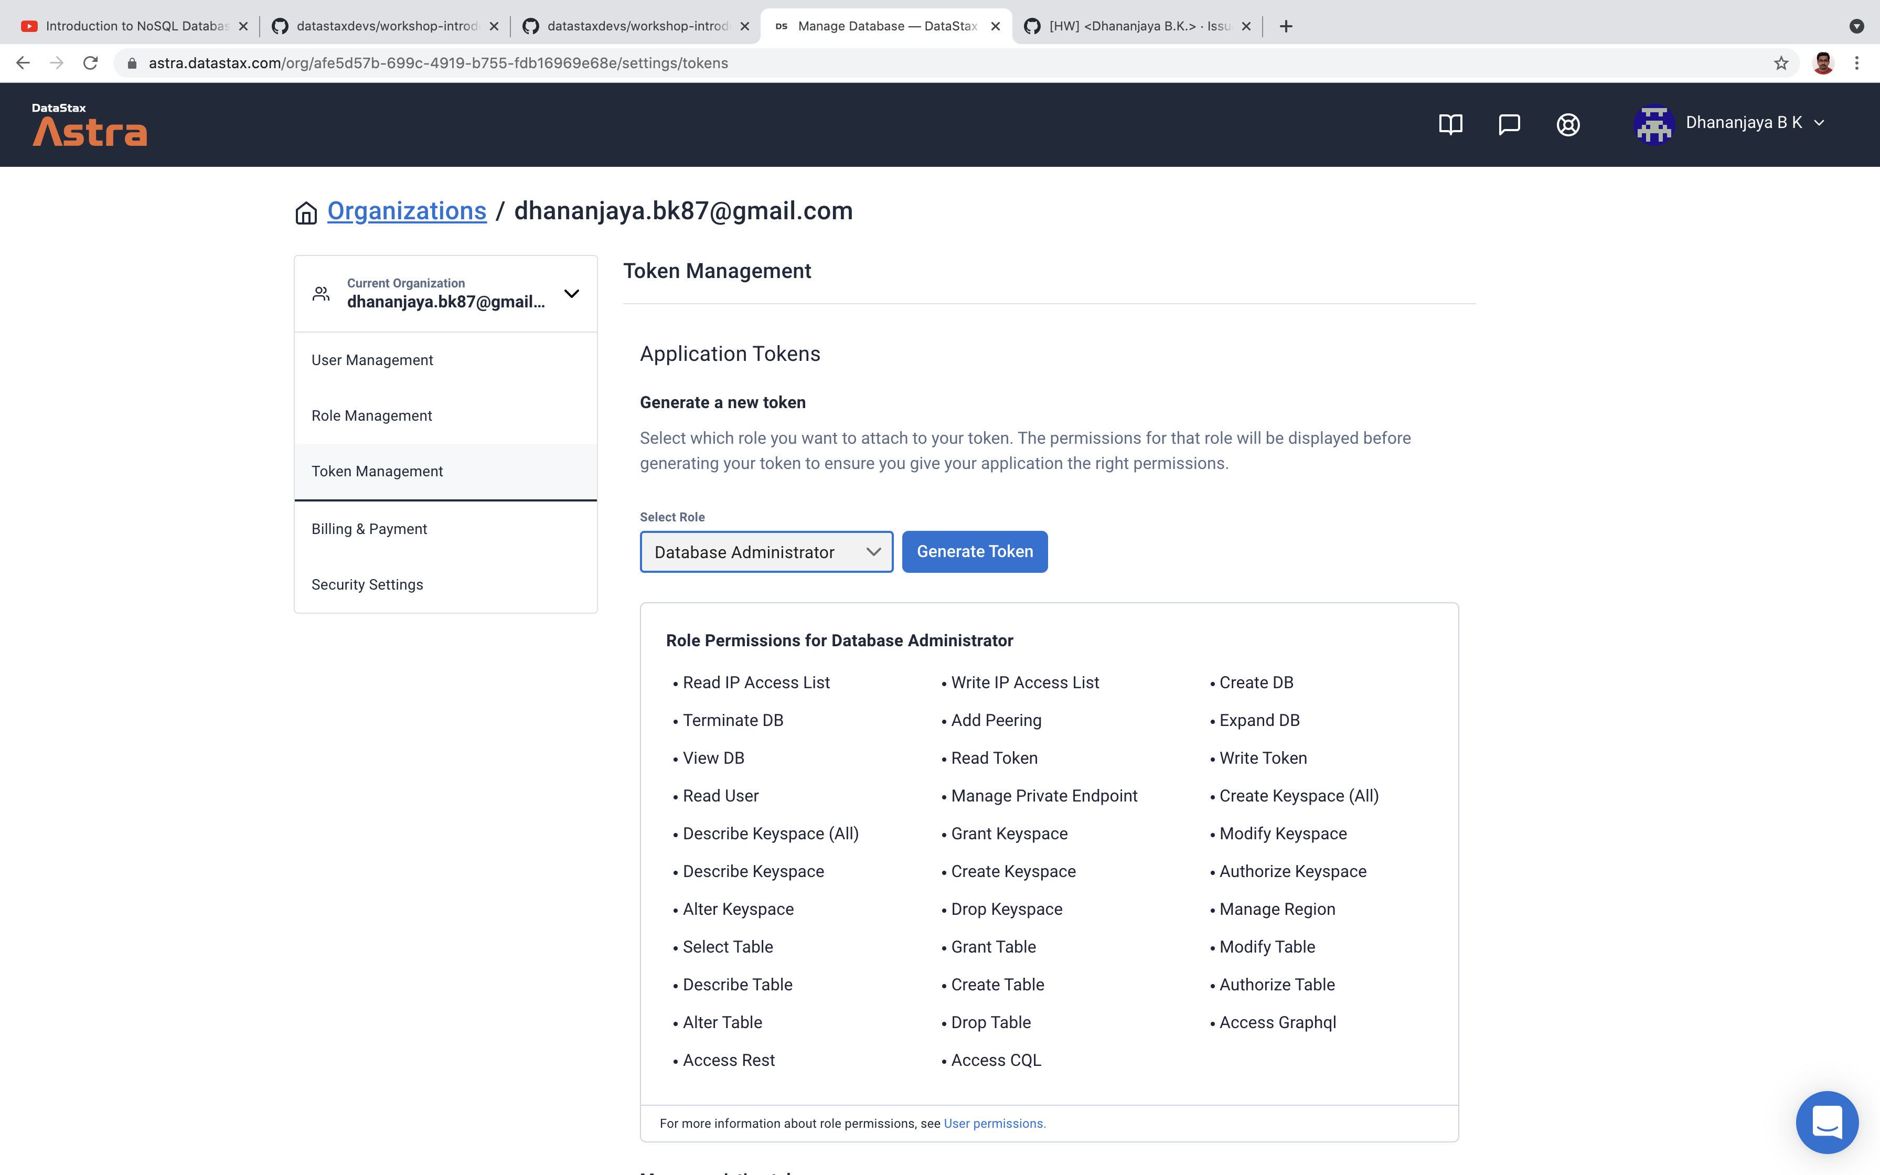1880x1175 pixels.
Task: Click the support help icon in the header
Action: click(x=1568, y=124)
